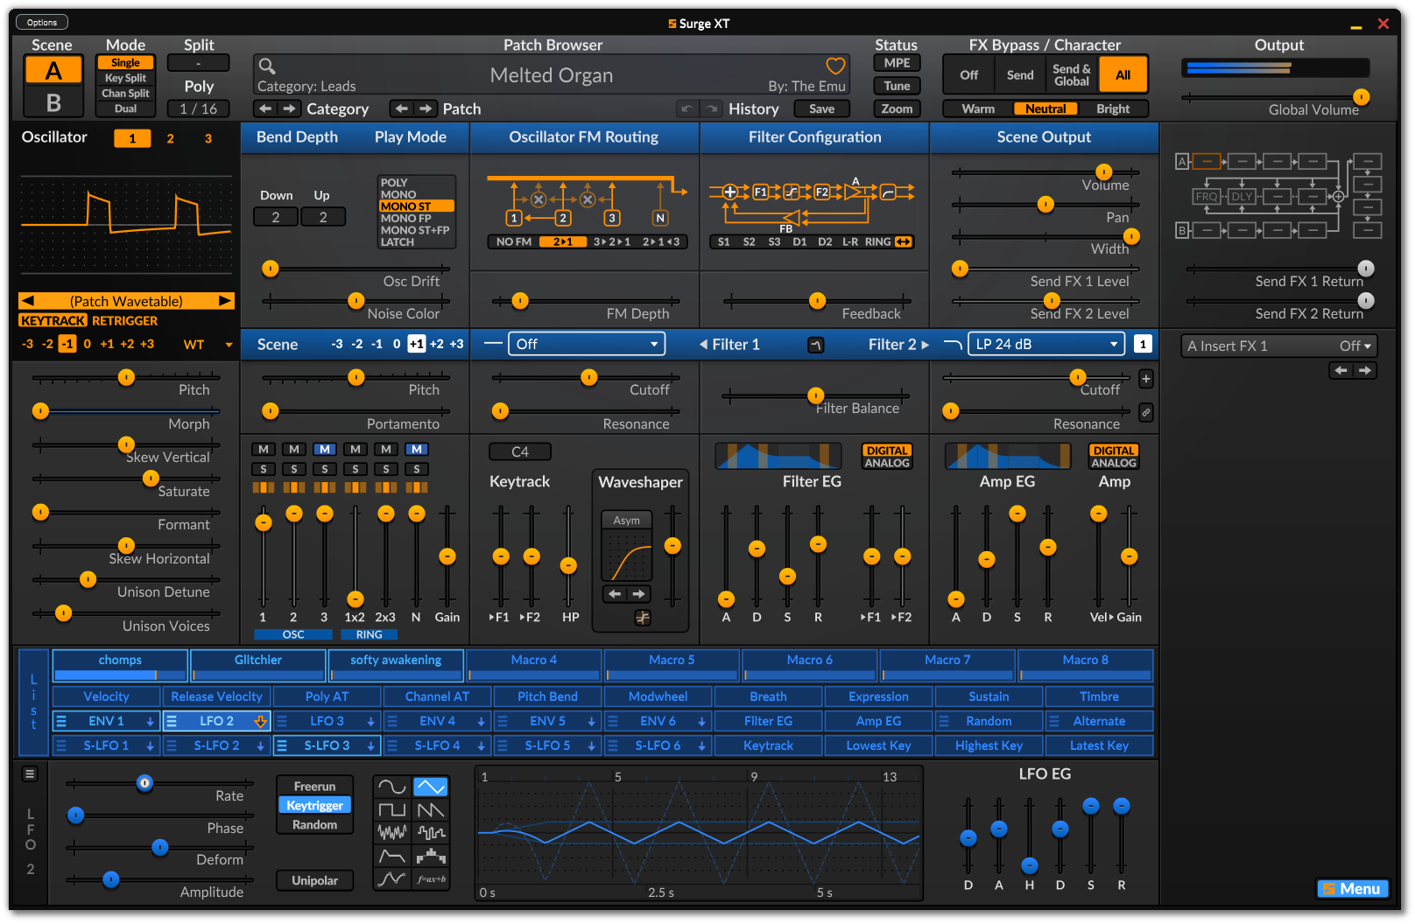Open the A Insert FX 1 selector dropdown
The height and width of the screenshot is (924, 1415).
click(x=1278, y=346)
